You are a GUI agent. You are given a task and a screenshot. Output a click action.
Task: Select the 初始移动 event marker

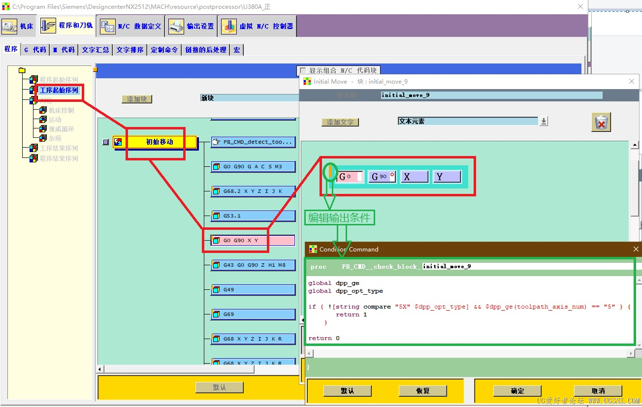point(155,142)
